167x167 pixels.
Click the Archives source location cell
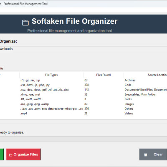(130, 80)
